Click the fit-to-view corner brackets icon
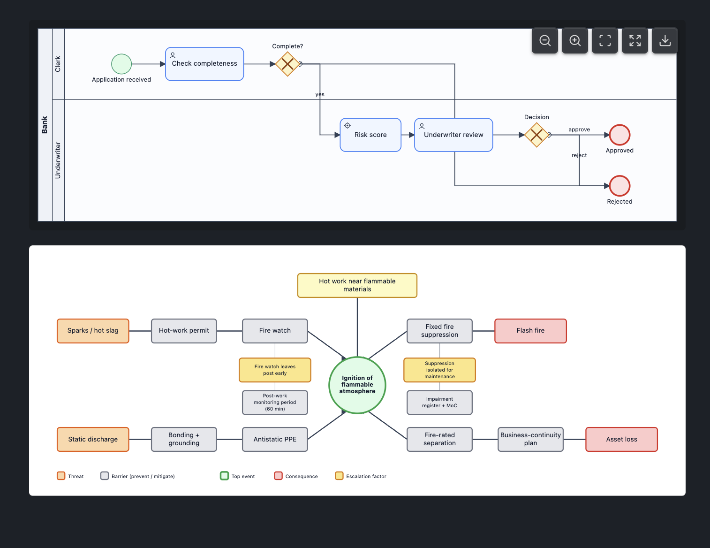 (605, 40)
